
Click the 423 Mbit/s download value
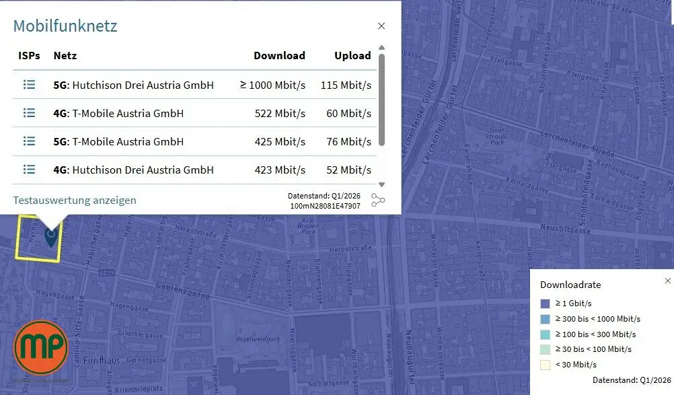coord(280,170)
